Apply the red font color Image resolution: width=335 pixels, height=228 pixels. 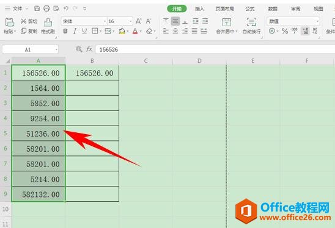135,31
